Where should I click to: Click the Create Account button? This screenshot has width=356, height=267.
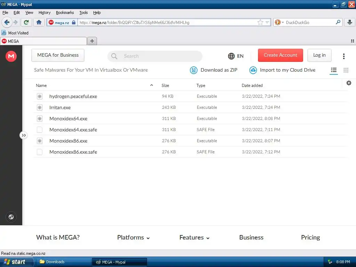tap(281, 55)
